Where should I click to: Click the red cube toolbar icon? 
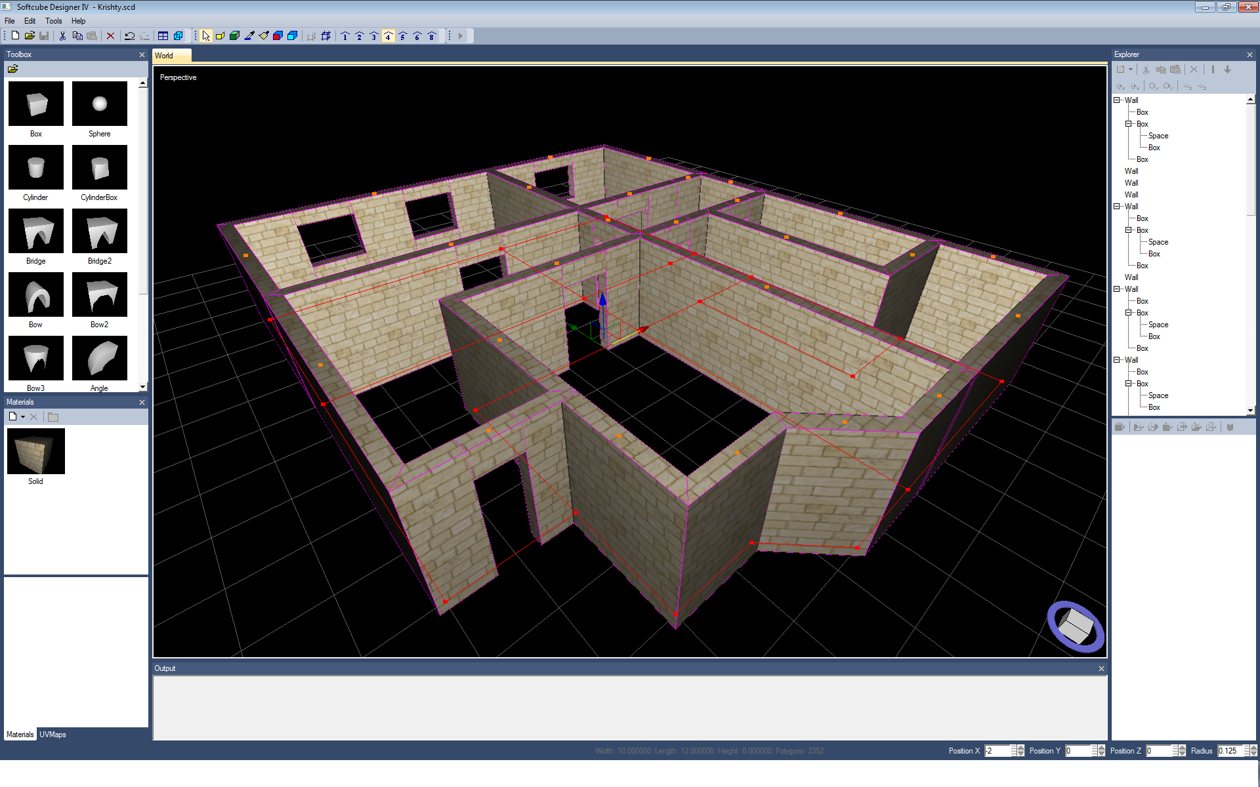278,36
